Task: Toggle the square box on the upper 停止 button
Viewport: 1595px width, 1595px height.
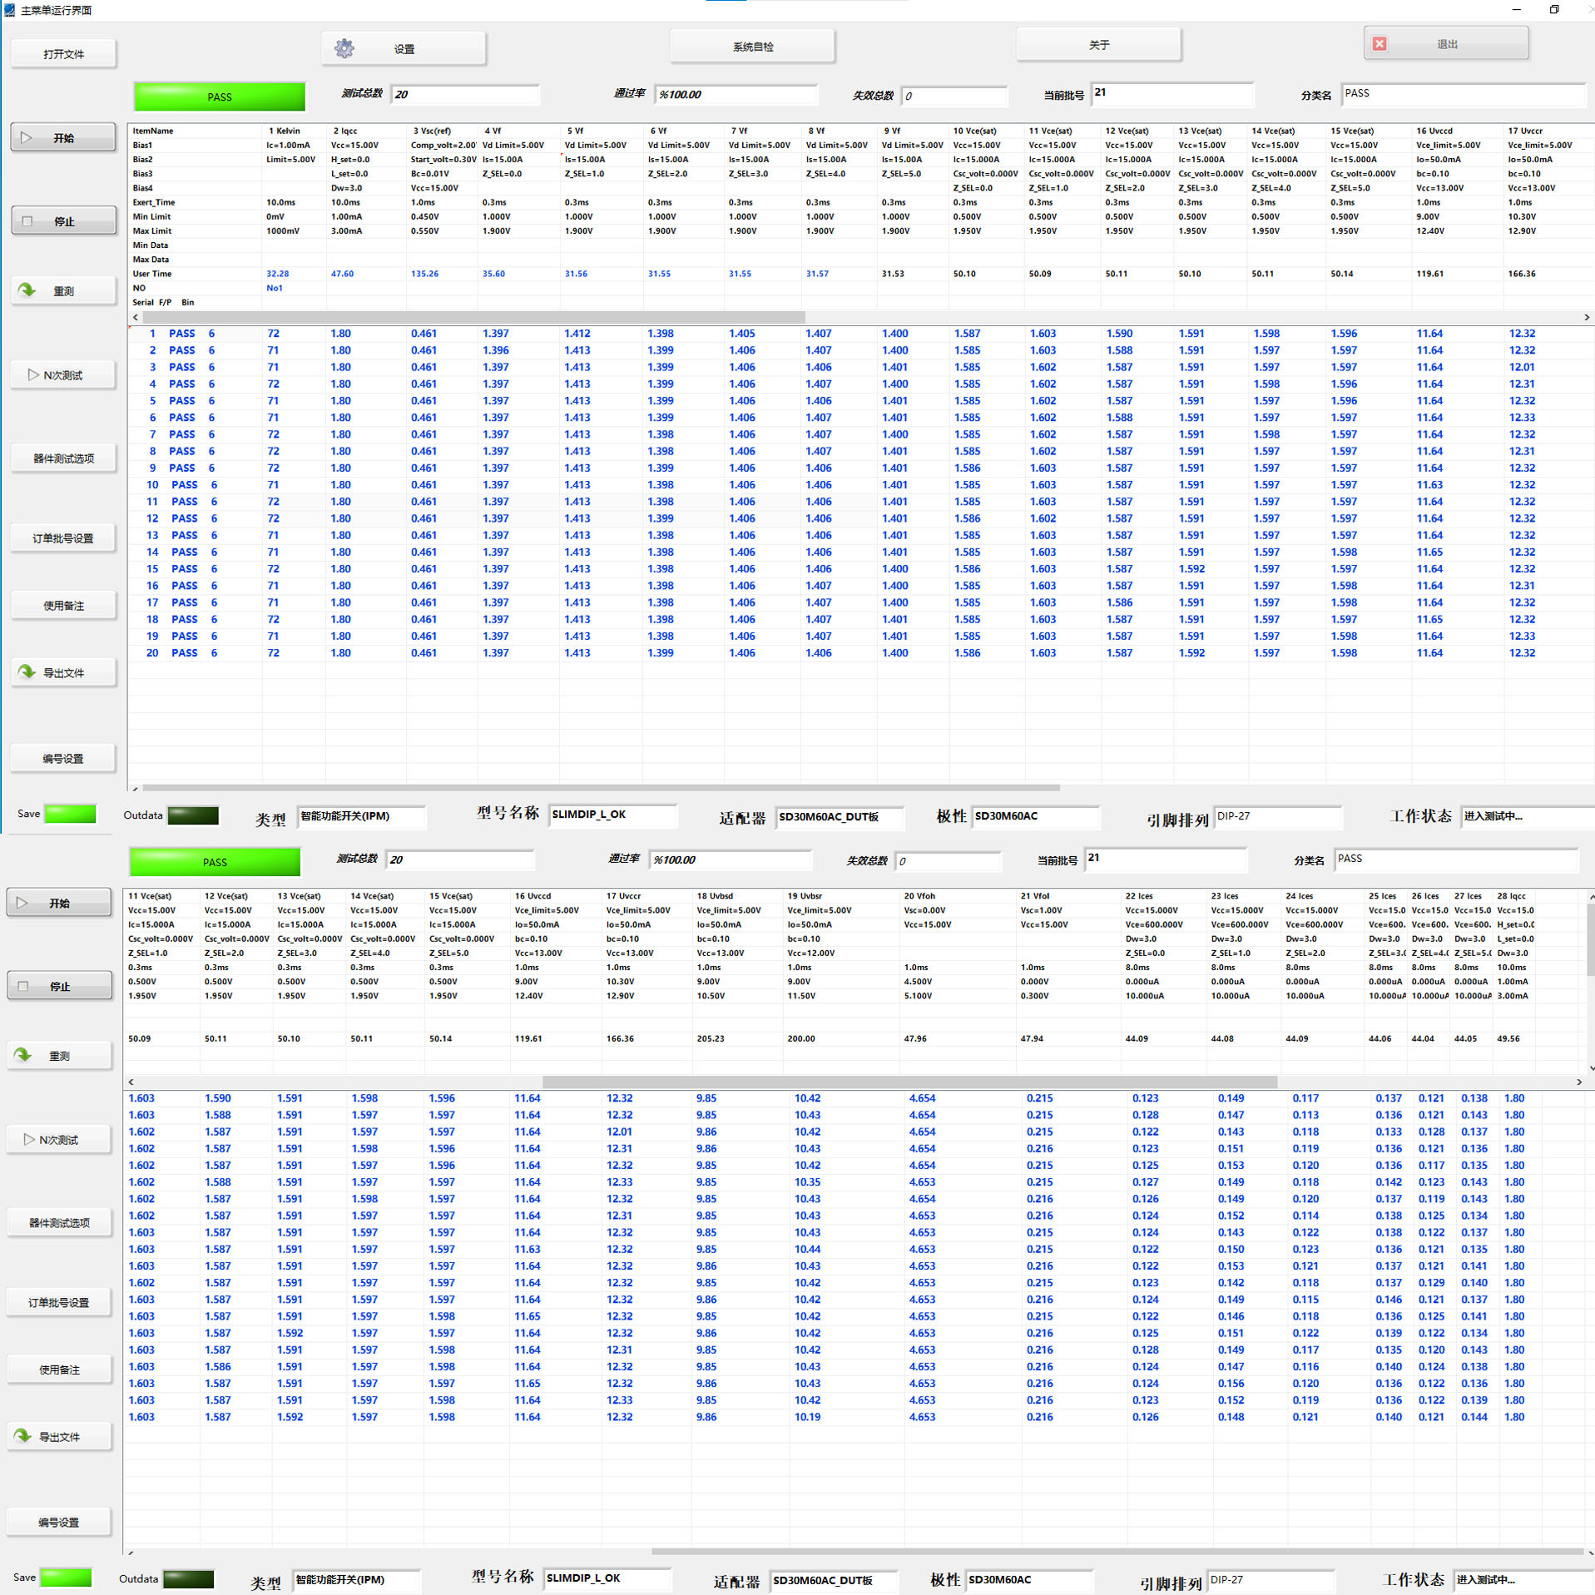Action: (x=27, y=221)
